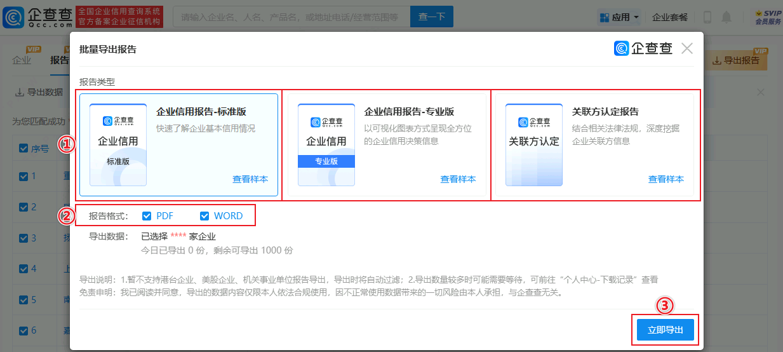Click the company search input field
The height and width of the screenshot is (352, 783).
291,17
